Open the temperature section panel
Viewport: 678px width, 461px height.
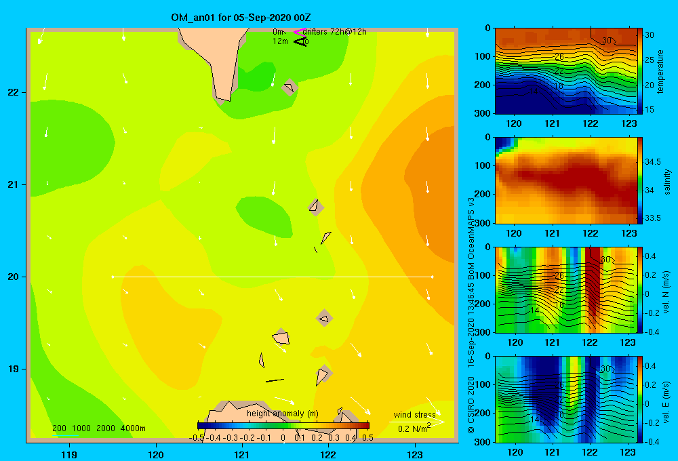(x=566, y=71)
